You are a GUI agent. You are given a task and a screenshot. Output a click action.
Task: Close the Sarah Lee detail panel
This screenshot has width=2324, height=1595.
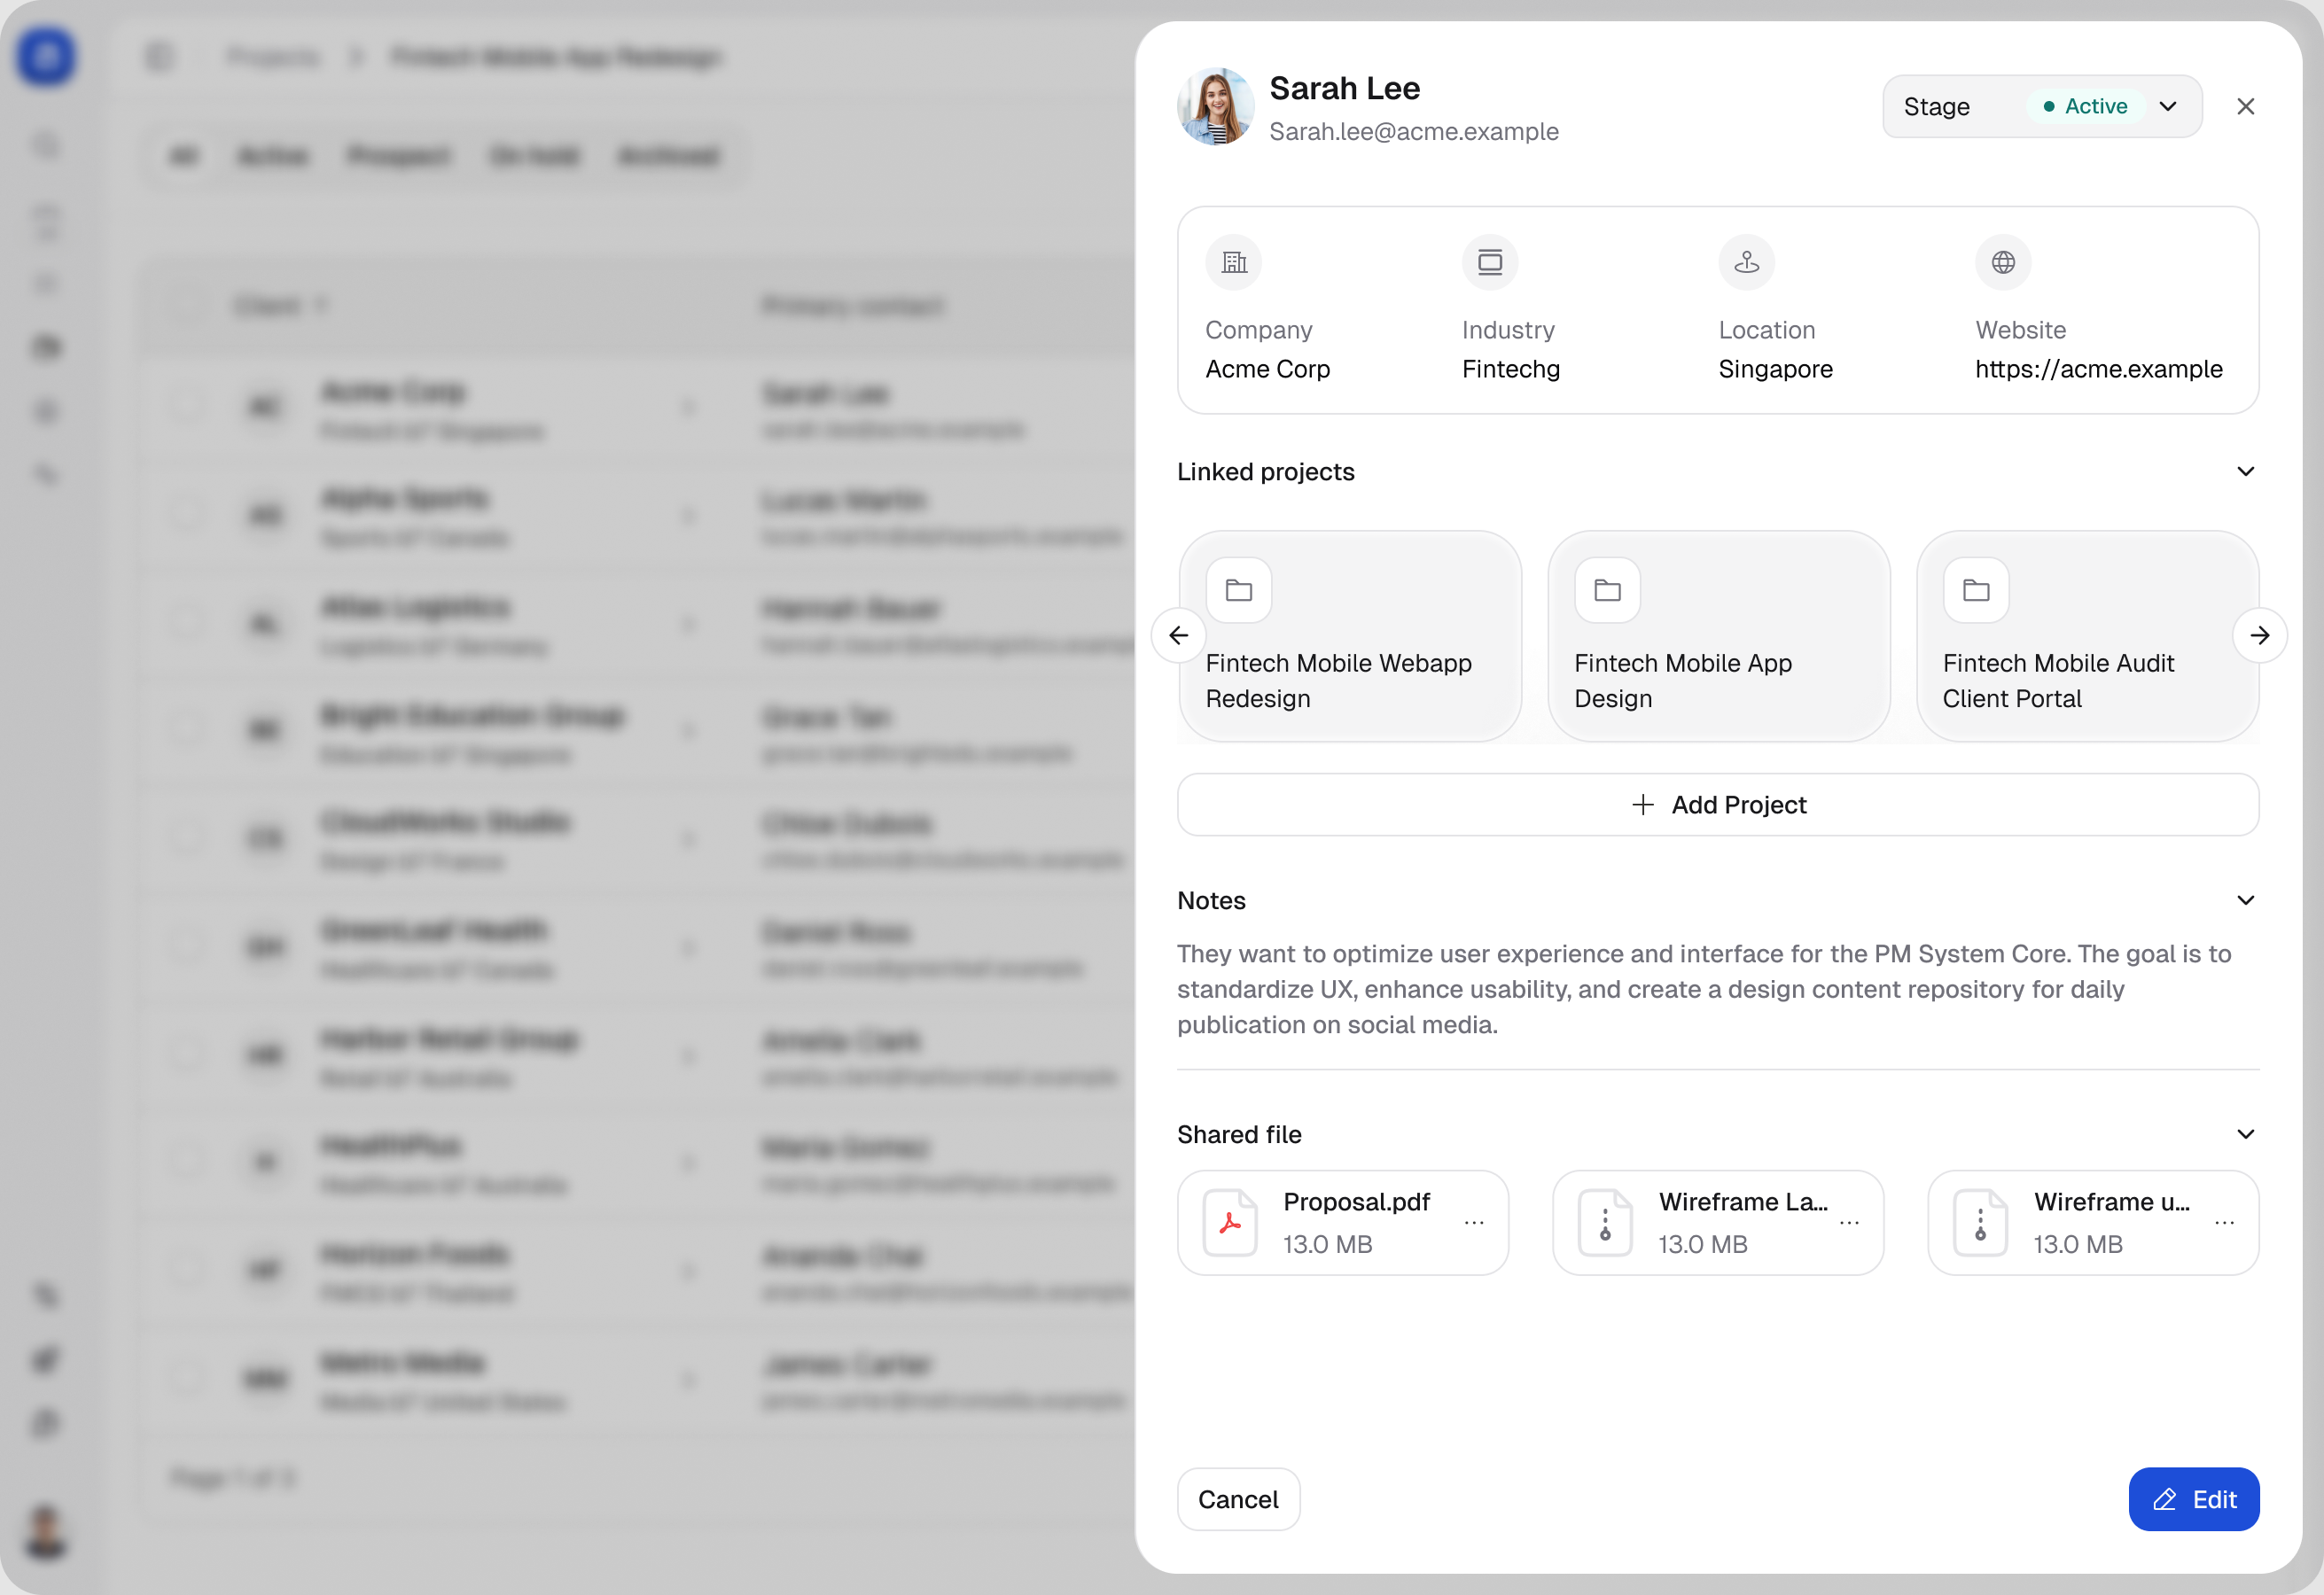(2245, 106)
